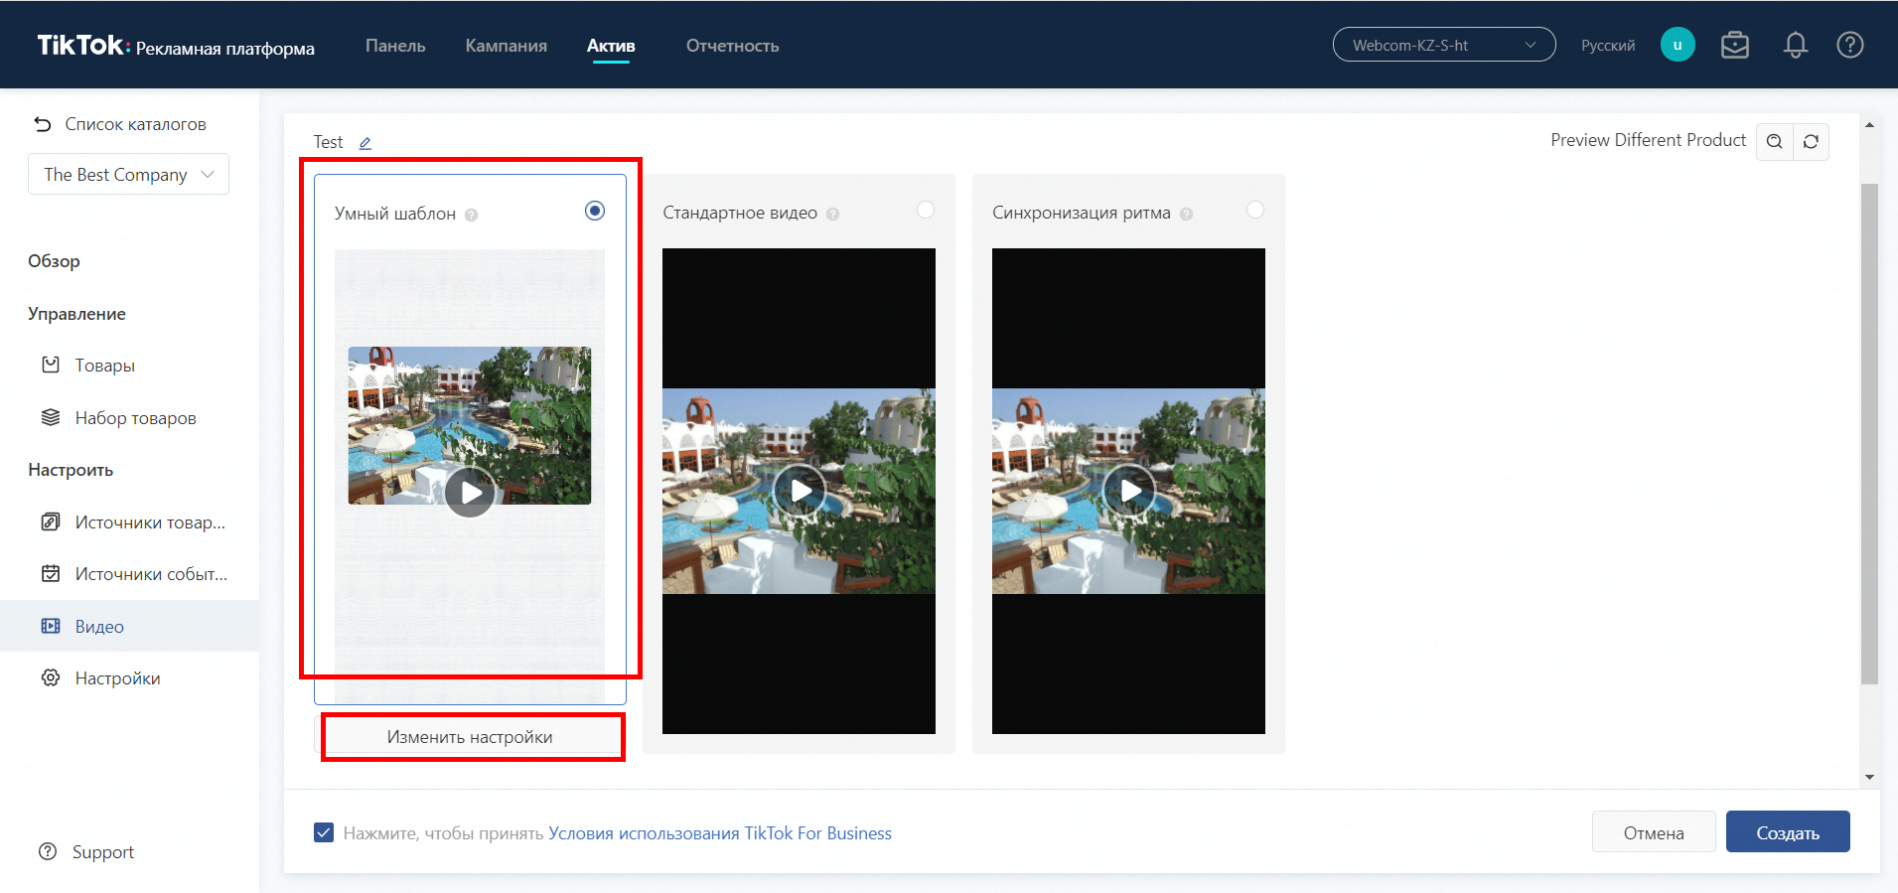1898x893 pixels.
Task: Open the Отчетность menu
Action: pyautogui.click(x=732, y=46)
